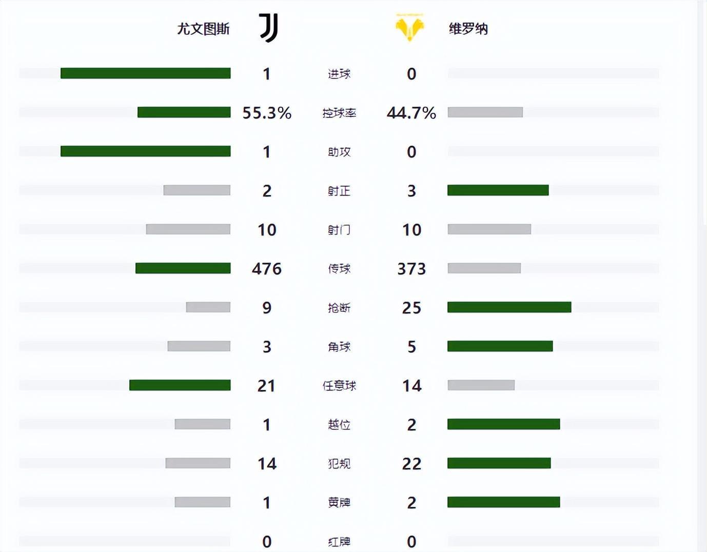Click the 任意球 stat label
This screenshot has height=552, width=707.
tap(339, 386)
